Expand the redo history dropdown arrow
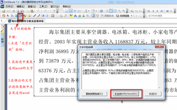This screenshot has width=177, height=110. pyautogui.click(x=49, y=11)
